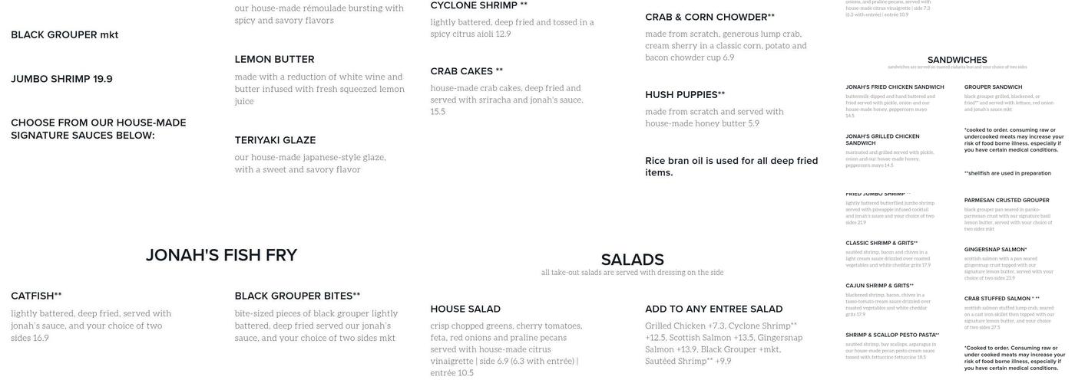
Task: Select the House Salad heading
Action: point(465,309)
